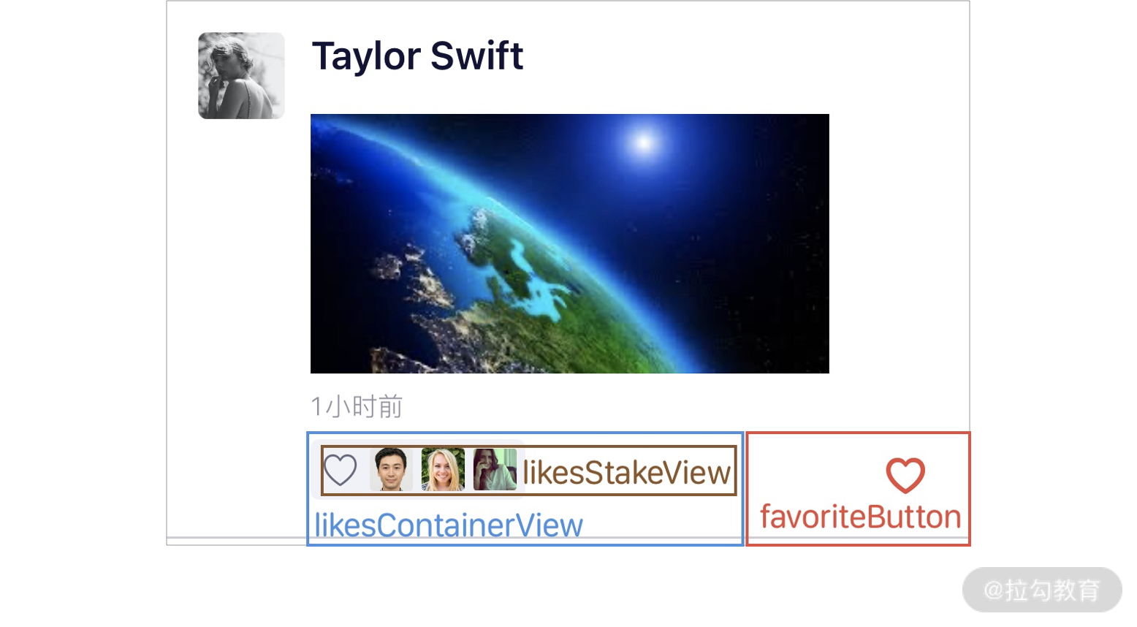Tap the red heart favorite icon
Image resolution: width=1137 pixels, height=627 pixels.
tap(905, 476)
